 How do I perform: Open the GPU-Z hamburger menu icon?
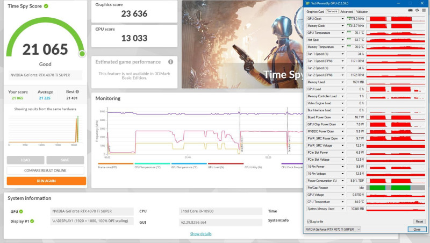point(424,10)
